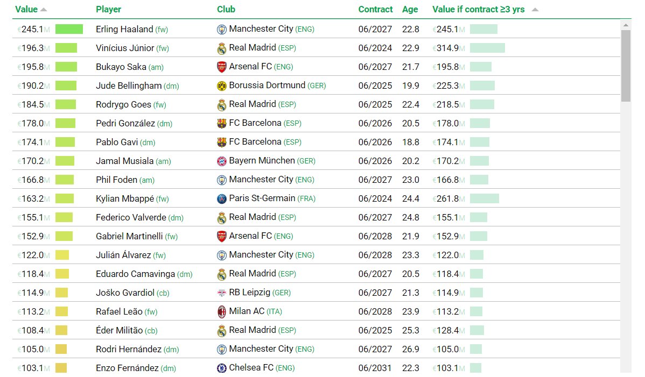Click scrollbar up arrow of table
Screen dimensions: 645x377
pyautogui.click(x=626, y=25)
